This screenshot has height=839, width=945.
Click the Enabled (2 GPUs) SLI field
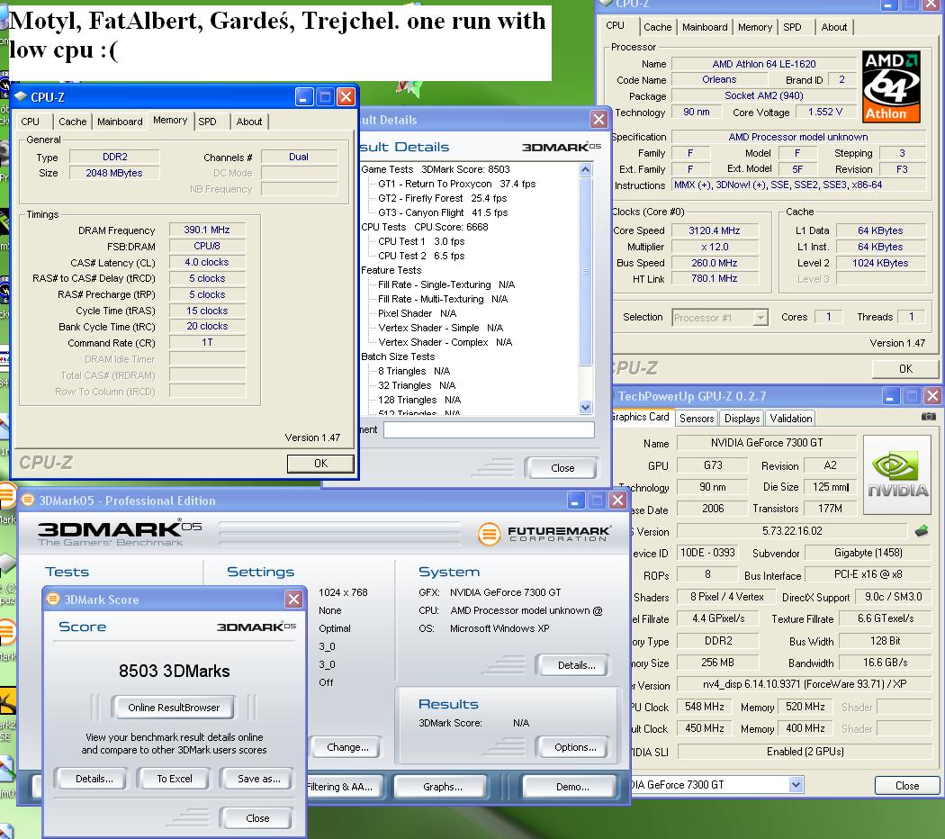pos(804,752)
